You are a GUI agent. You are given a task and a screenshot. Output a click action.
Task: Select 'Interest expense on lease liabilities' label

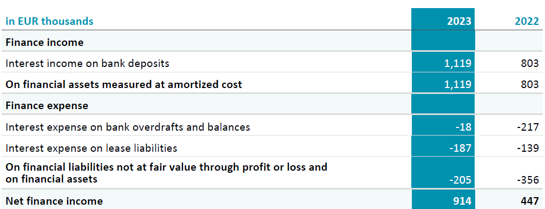[91, 149]
